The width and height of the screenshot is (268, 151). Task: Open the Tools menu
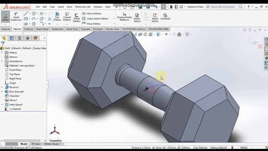69,7
